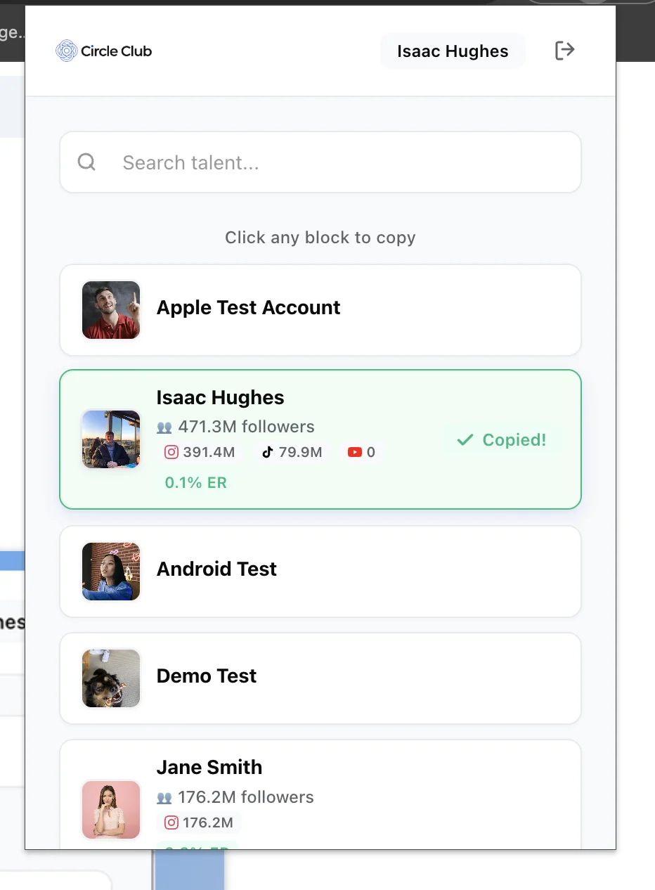
Task: Click the Circle Club logo icon
Action: click(66, 50)
